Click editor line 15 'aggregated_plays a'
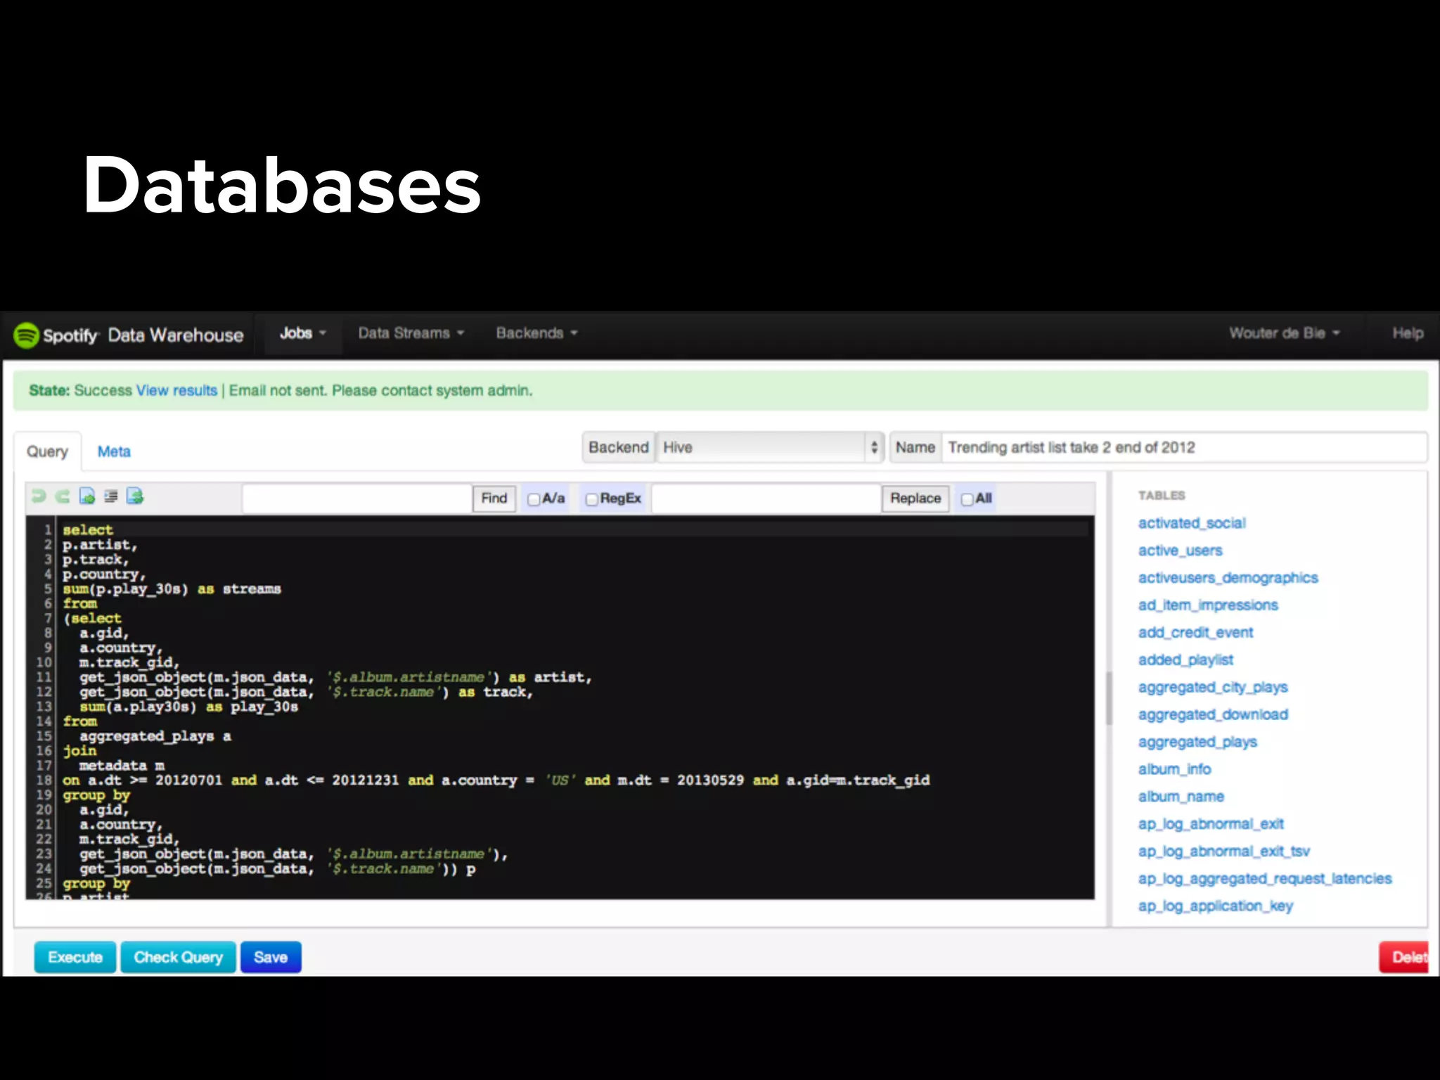This screenshot has width=1440, height=1080. tap(155, 736)
